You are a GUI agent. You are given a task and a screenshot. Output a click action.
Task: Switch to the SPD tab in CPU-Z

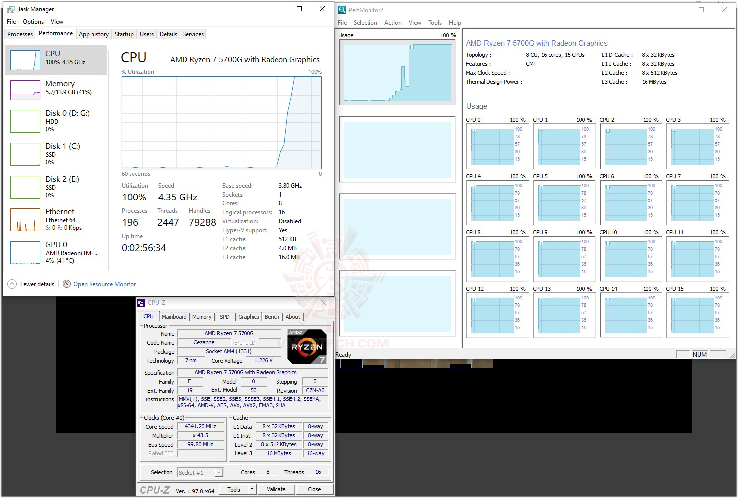coord(225,317)
